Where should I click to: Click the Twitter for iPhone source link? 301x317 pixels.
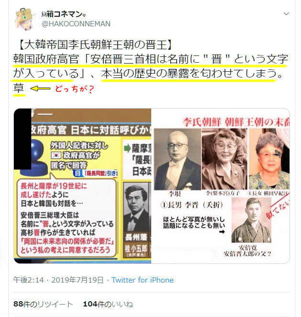point(143,280)
